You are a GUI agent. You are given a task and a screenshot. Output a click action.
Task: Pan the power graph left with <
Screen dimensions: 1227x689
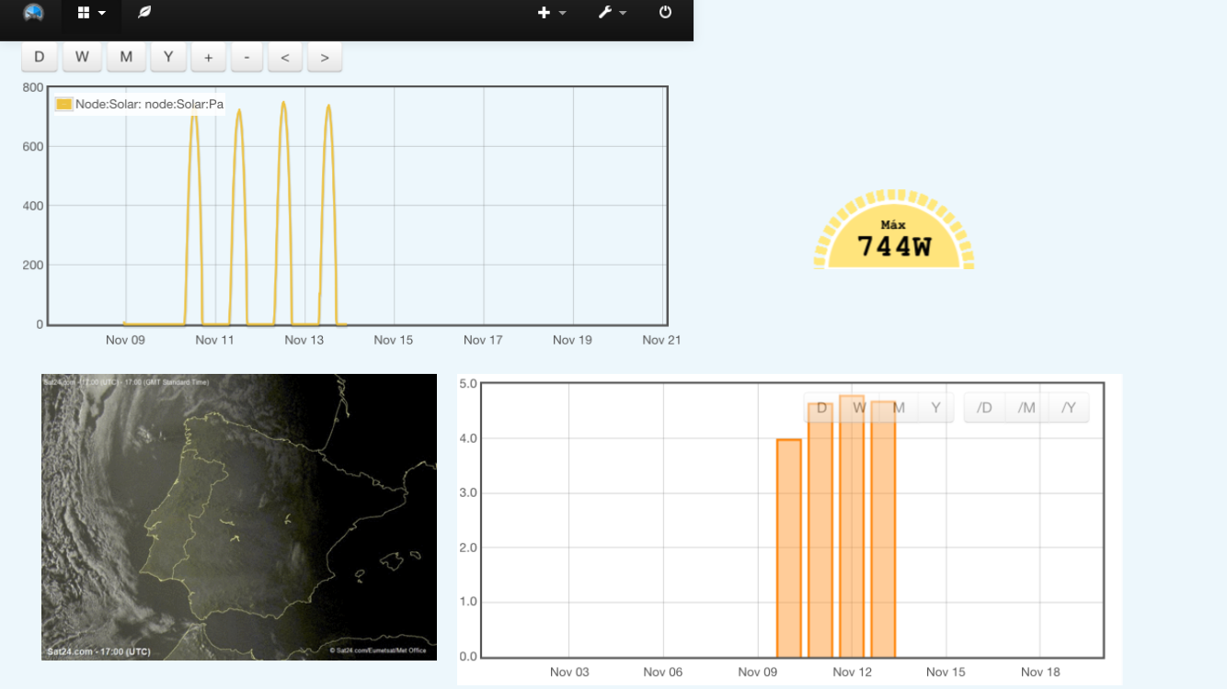pos(285,57)
